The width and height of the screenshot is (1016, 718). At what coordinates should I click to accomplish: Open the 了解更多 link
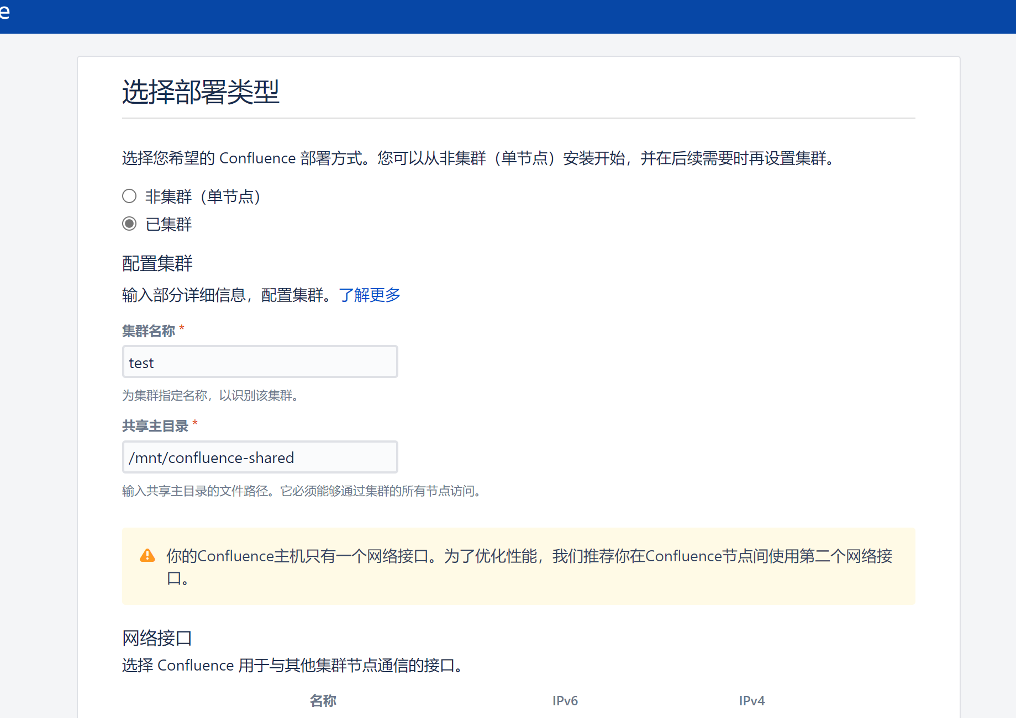[x=370, y=295]
